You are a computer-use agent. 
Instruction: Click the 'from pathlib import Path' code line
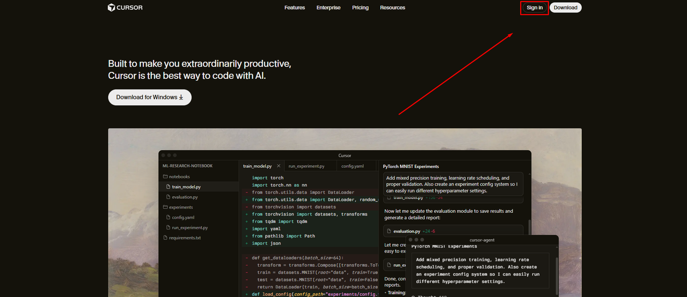[283, 236]
